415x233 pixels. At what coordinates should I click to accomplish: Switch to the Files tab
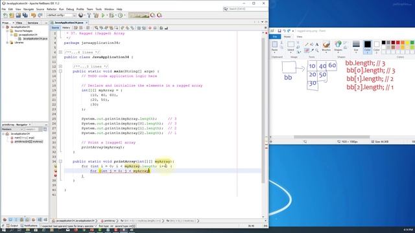[19, 23]
